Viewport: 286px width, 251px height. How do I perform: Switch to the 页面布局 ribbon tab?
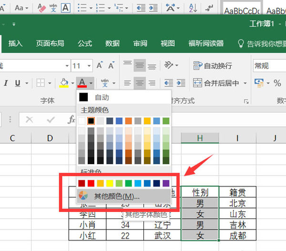point(50,43)
